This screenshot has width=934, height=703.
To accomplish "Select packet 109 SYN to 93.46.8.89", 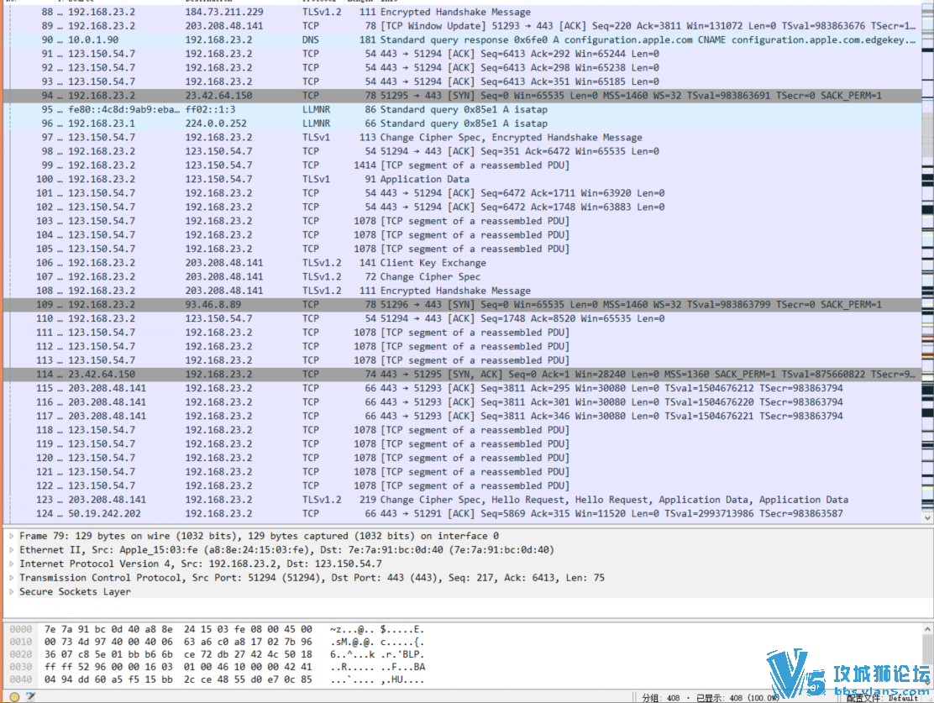I will [x=462, y=304].
